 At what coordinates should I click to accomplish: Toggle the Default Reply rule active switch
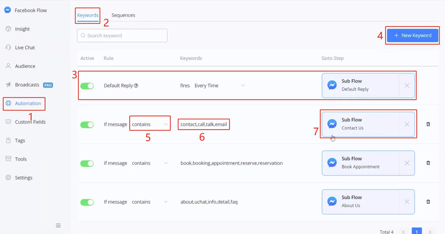tap(87, 86)
